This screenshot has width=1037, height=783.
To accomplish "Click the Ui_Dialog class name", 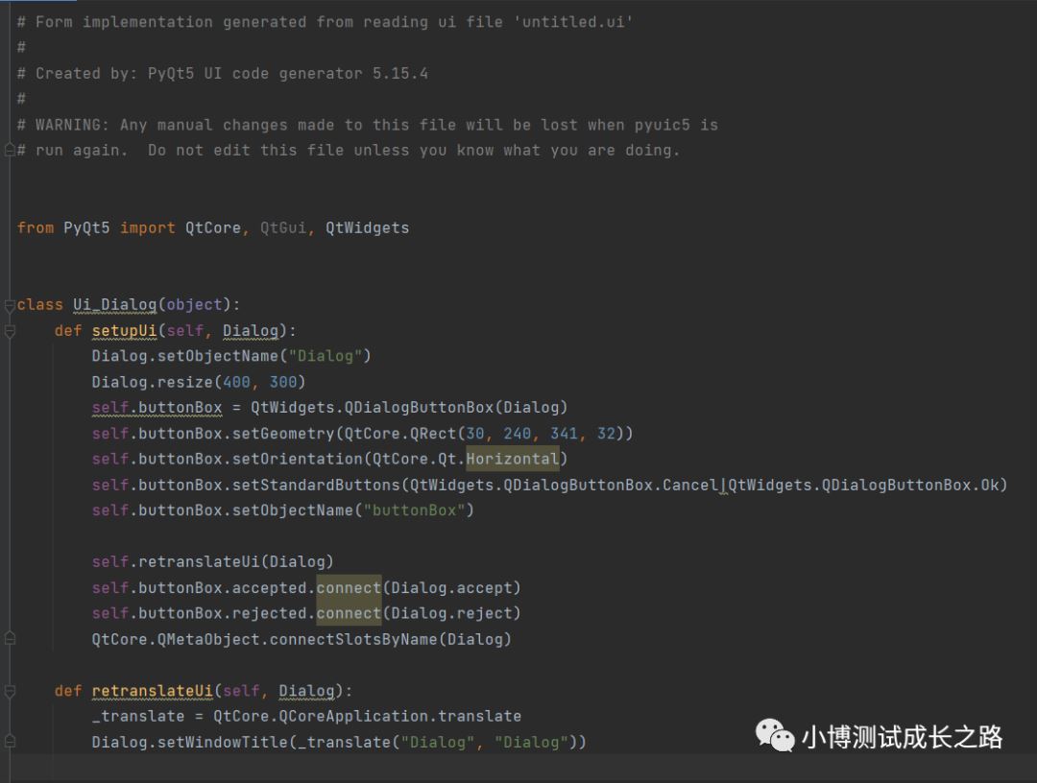I will [111, 304].
